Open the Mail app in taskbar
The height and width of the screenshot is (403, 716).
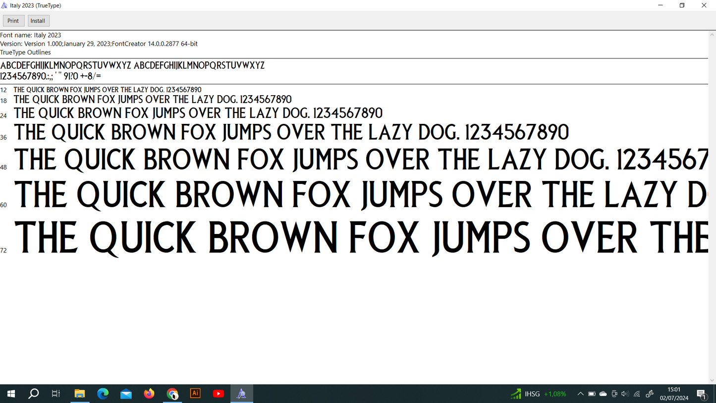click(x=126, y=394)
